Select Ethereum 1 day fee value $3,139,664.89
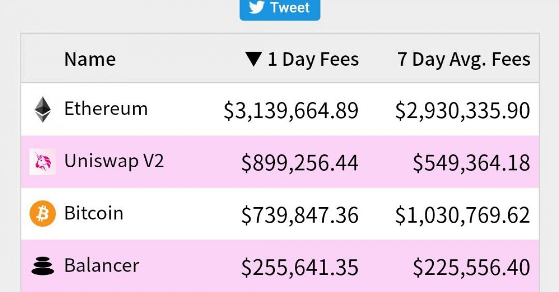 click(x=291, y=111)
